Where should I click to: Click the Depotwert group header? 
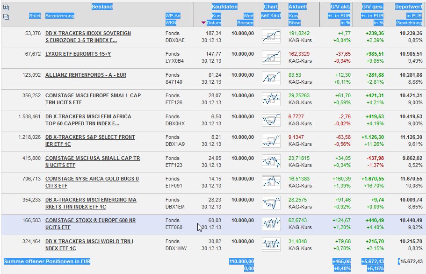(x=409, y=7)
